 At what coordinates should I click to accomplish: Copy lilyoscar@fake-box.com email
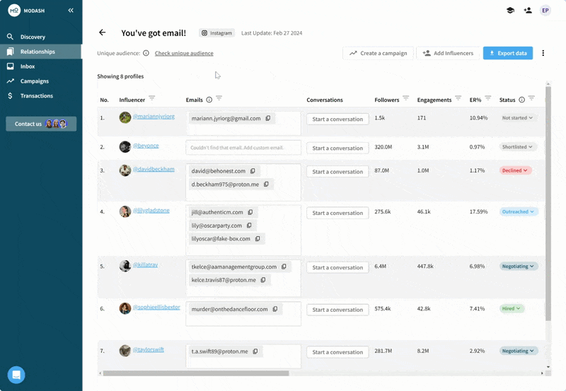click(258, 239)
